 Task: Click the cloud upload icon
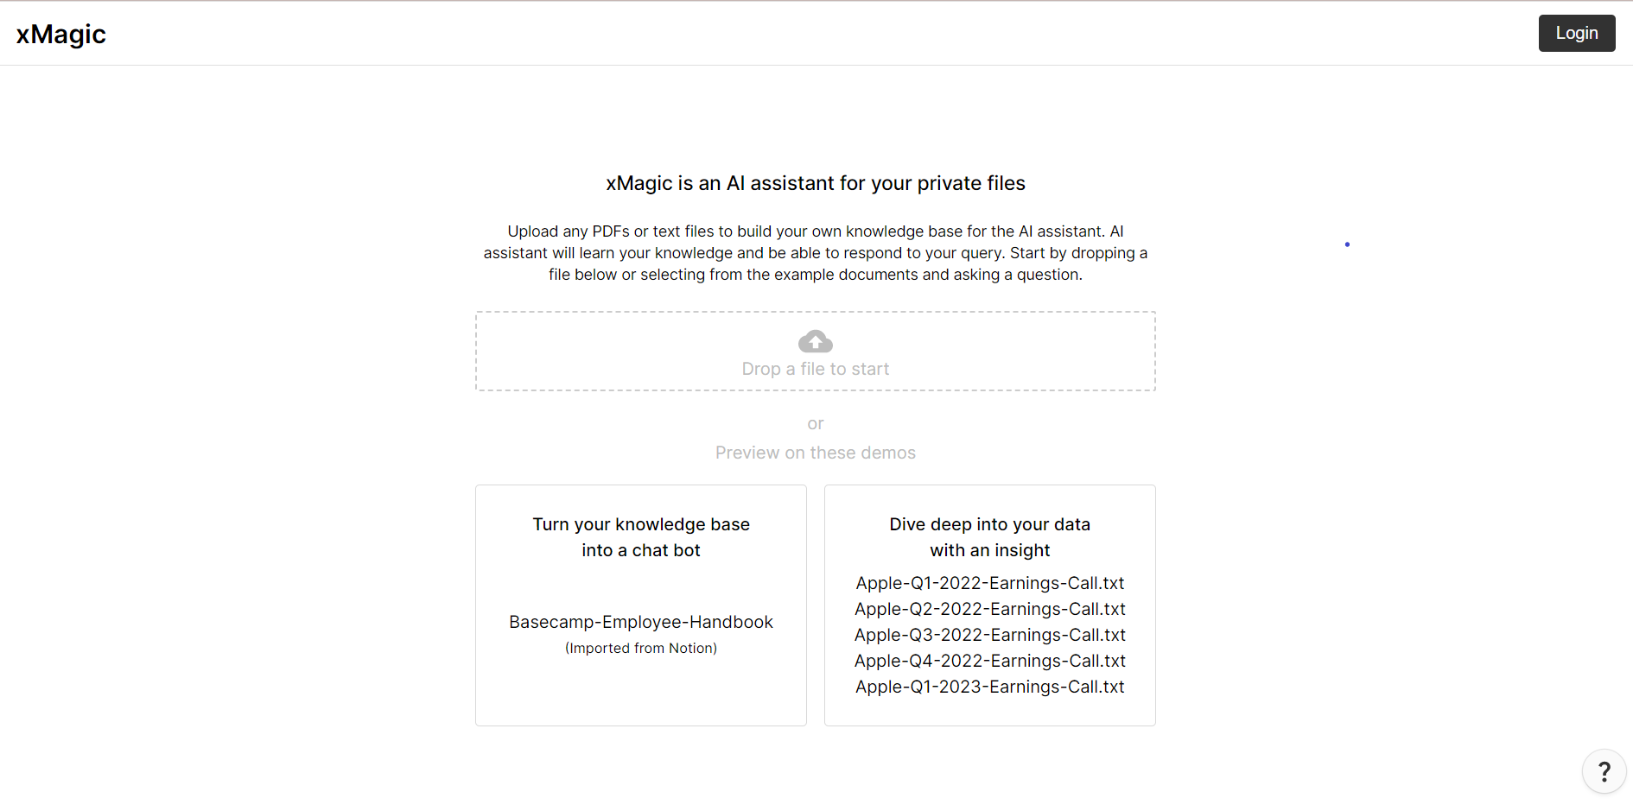[815, 342]
